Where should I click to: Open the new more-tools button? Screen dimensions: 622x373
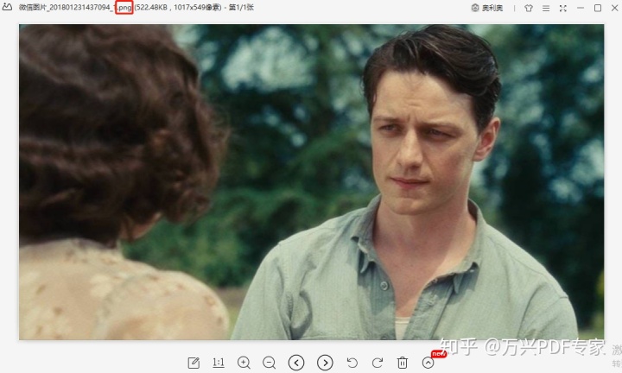pyautogui.click(x=428, y=363)
